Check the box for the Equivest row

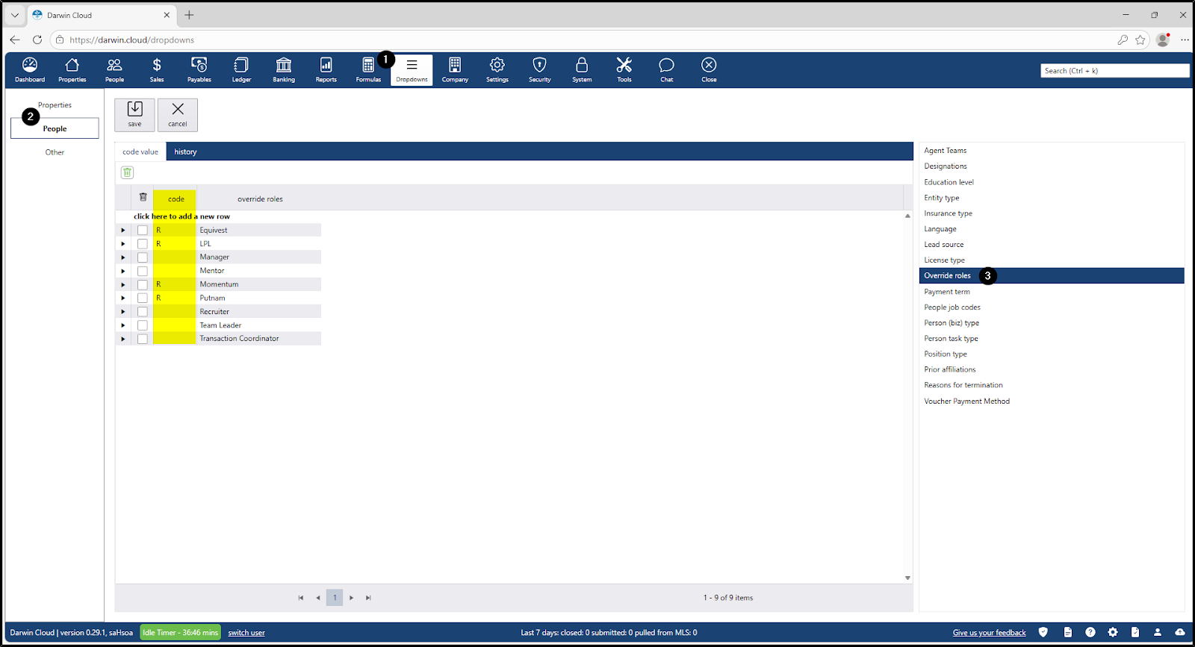pos(143,231)
